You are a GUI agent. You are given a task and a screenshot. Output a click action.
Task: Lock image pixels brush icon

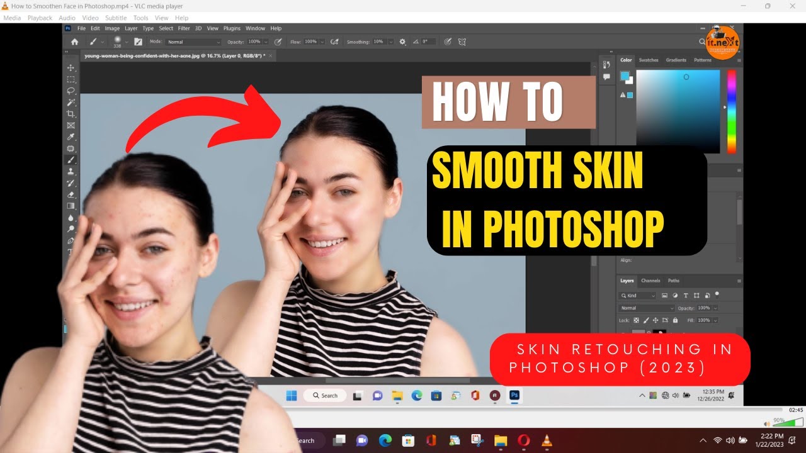(646, 320)
